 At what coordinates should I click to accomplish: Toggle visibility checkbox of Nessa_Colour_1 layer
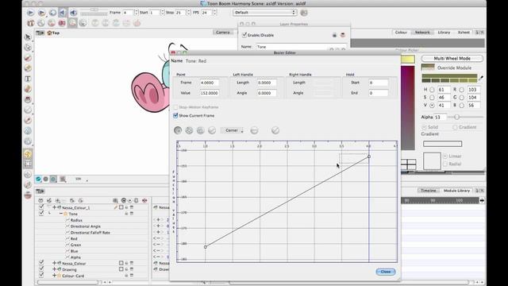(x=41, y=207)
